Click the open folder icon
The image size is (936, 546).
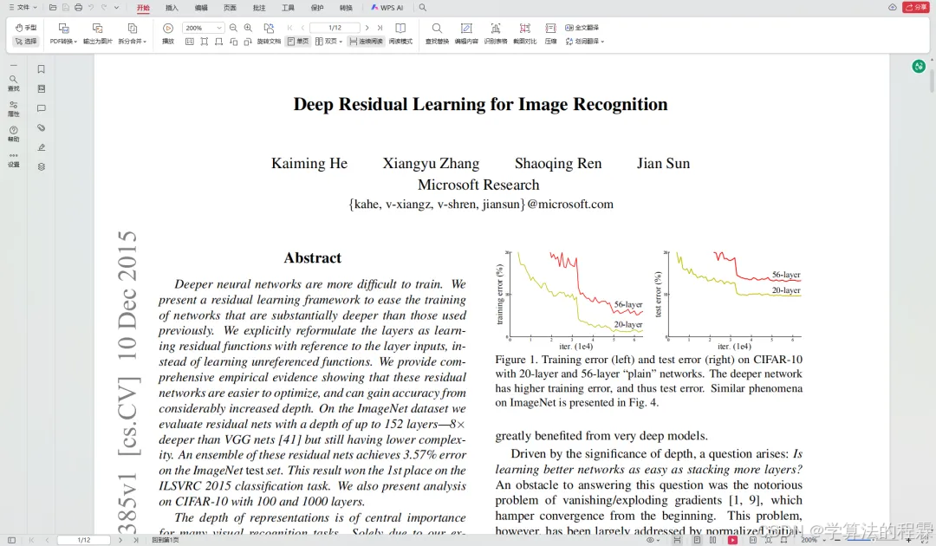click(53, 7)
